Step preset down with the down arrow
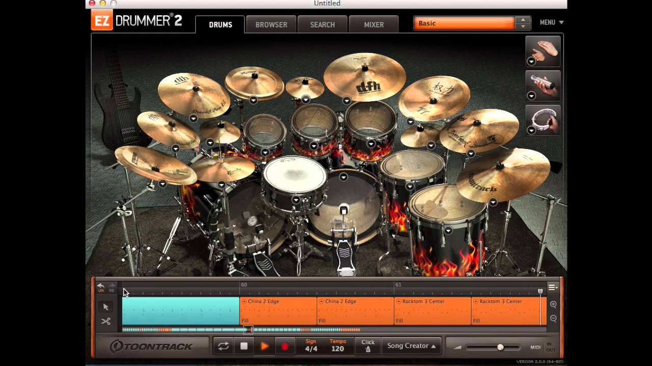This screenshot has height=366, width=652. tap(523, 26)
